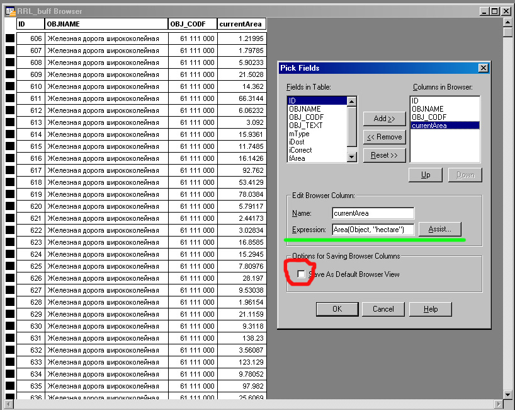The height and width of the screenshot is (410, 515).
Task: Click the Add >> button
Action: (384, 119)
